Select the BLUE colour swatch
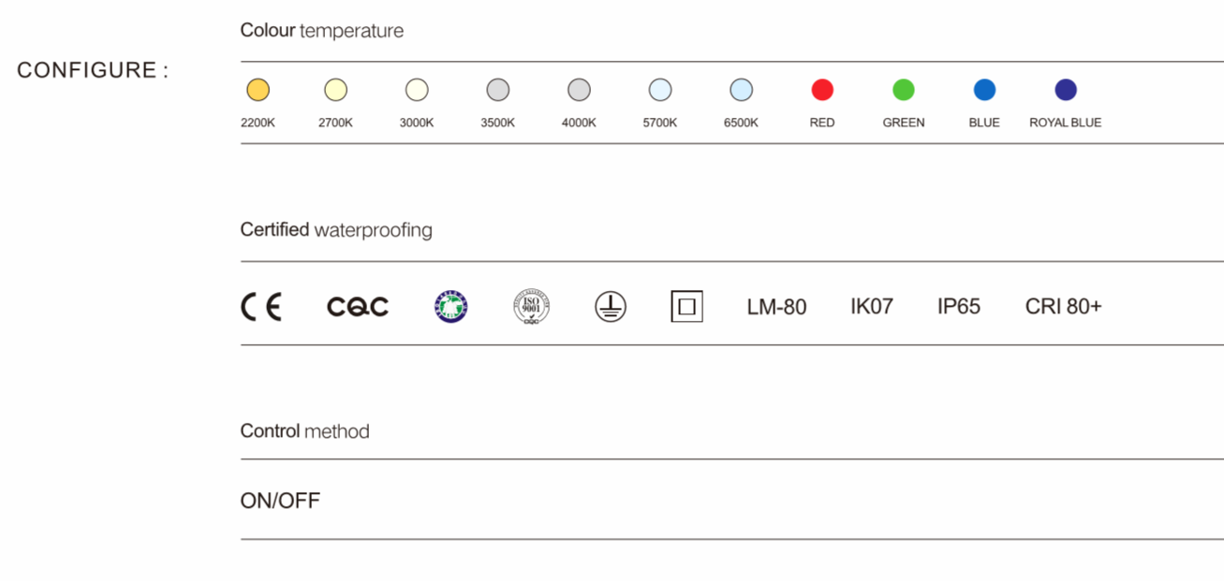Screen dimensions: 1224x581 pyautogui.click(x=984, y=90)
